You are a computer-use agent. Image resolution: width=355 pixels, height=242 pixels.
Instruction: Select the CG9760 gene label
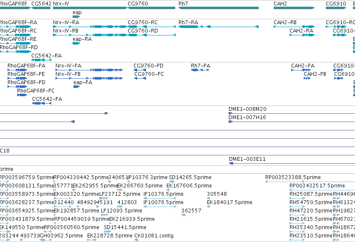pos(138,4)
